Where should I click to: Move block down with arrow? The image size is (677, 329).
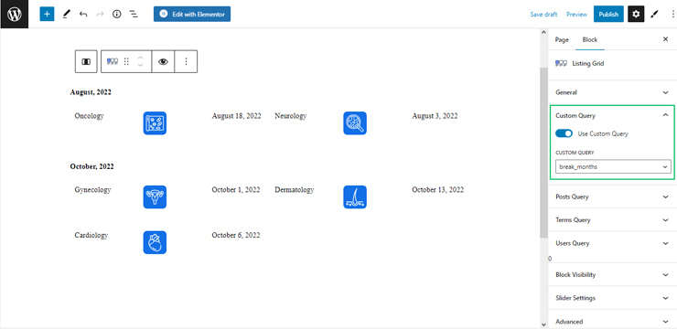[140, 66]
